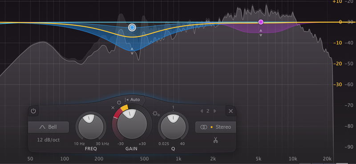
Task: Click the +30 gain maximum label
Action: 142,144
